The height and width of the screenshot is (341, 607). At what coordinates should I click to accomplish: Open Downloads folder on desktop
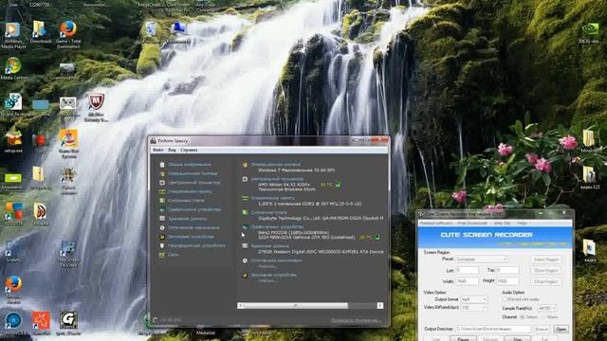pyautogui.click(x=40, y=32)
